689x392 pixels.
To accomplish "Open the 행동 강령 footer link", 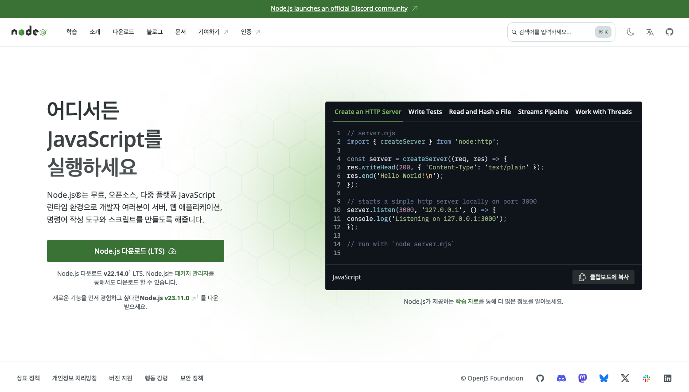I will [x=156, y=378].
